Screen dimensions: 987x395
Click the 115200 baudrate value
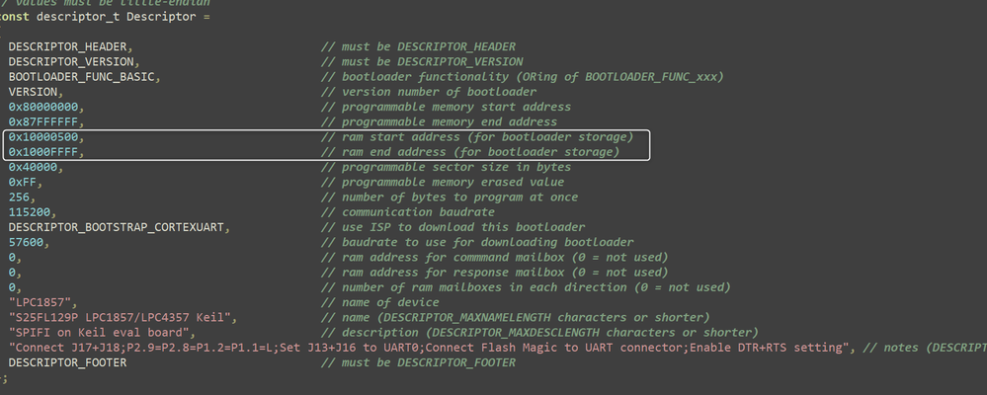(x=31, y=212)
